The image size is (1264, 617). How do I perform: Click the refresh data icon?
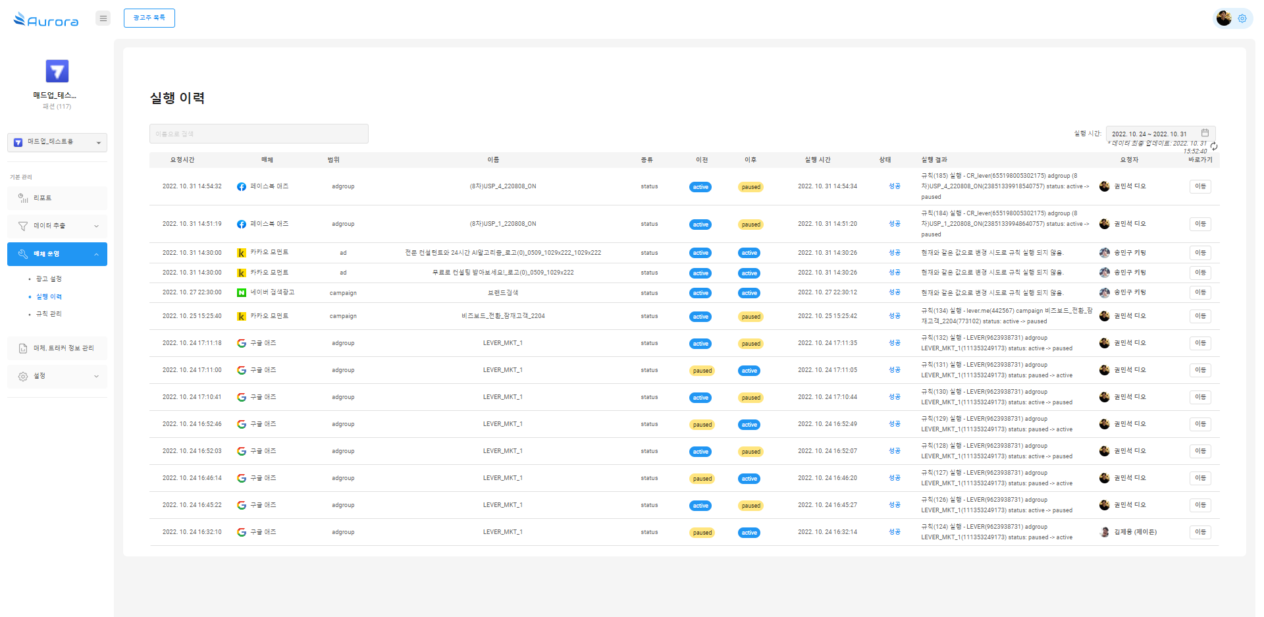click(x=1214, y=146)
